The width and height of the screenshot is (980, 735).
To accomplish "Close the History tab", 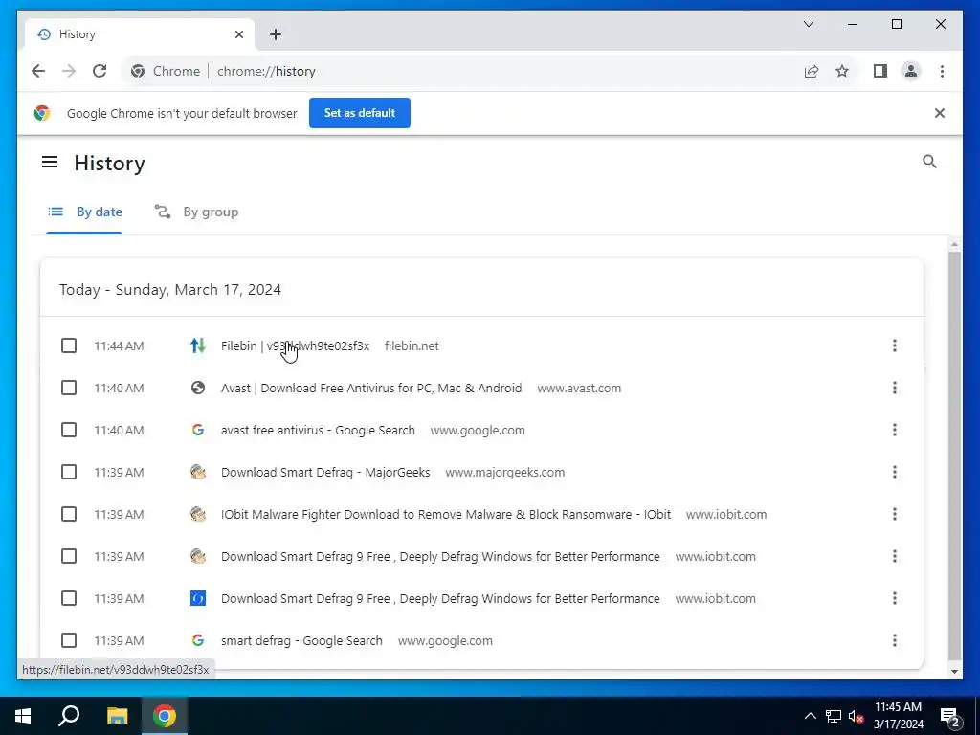I will [x=238, y=34].
